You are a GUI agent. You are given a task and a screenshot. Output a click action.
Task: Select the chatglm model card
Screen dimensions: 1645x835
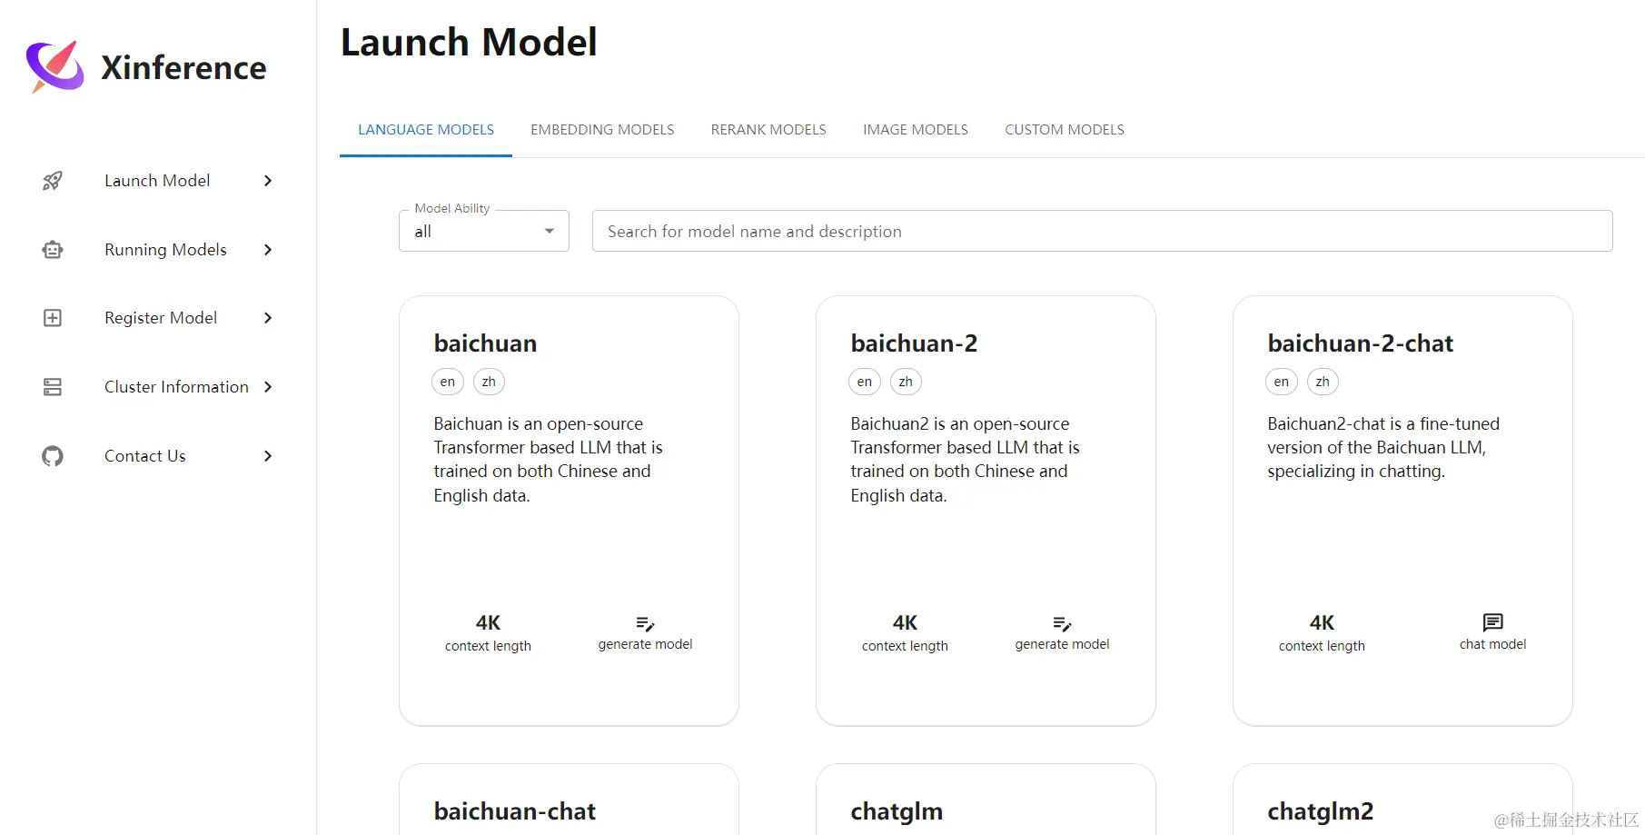986,800
